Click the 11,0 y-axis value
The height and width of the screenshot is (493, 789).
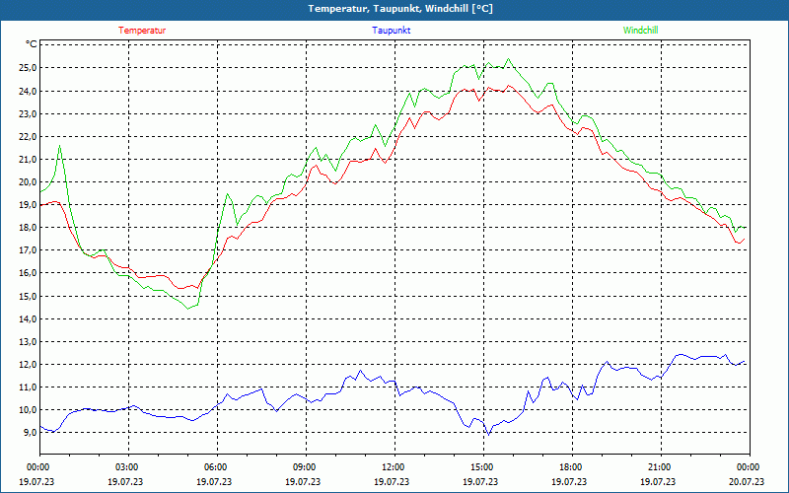[29, 387]
